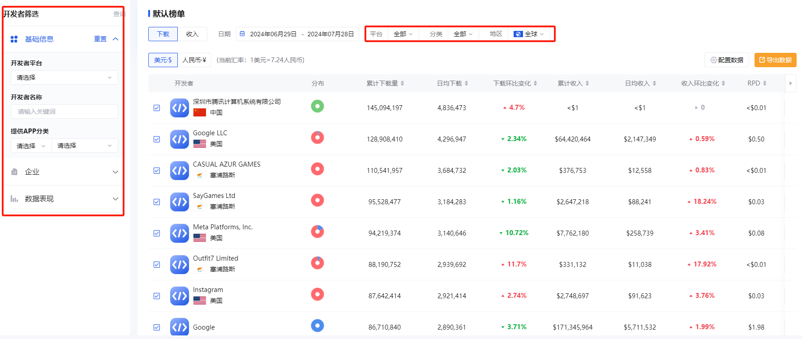Click sort arrows on 累计下载量 column
The image size is (802, 339).
click(403, 83)
